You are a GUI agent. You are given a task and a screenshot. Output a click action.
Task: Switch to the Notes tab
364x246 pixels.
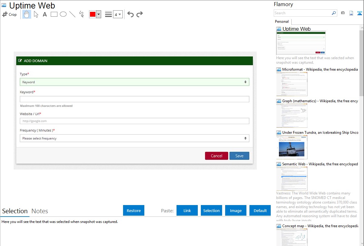[x=40, y=211]
